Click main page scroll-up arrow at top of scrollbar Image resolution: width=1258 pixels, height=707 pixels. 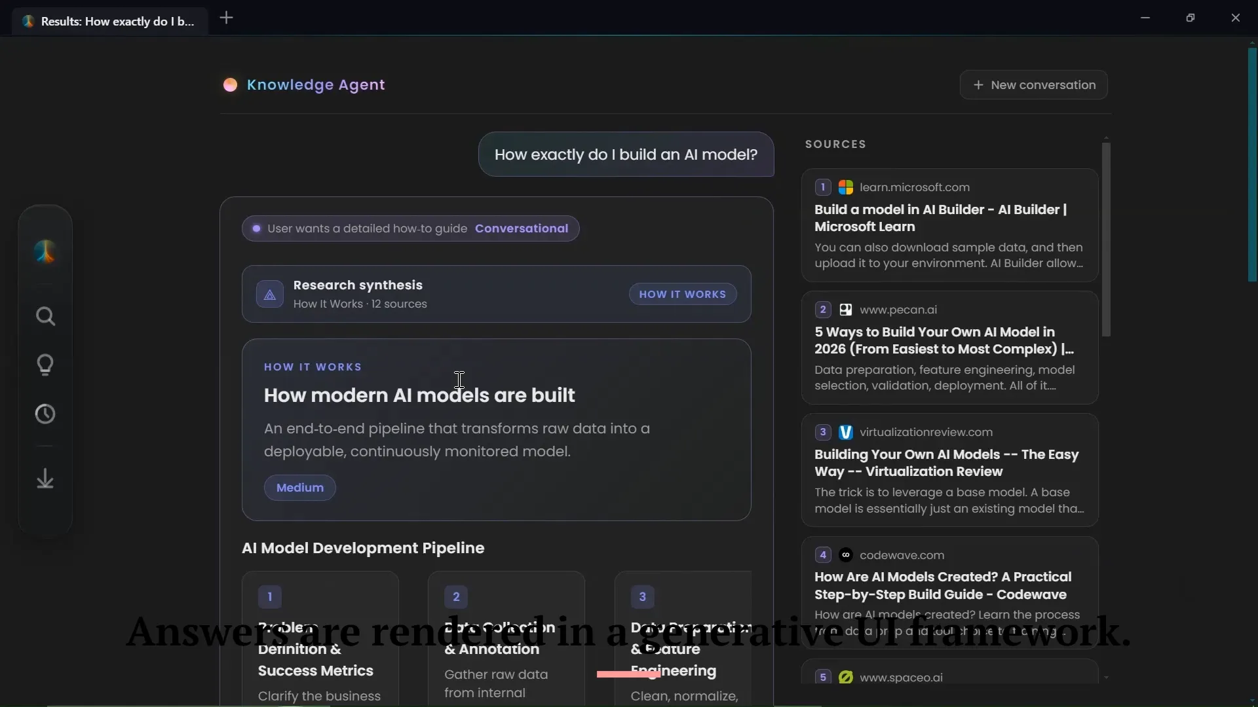(1252, 43)
